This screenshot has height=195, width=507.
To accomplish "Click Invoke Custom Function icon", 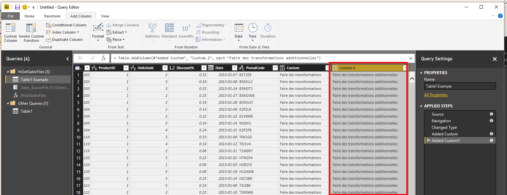I will click(31, 28).
